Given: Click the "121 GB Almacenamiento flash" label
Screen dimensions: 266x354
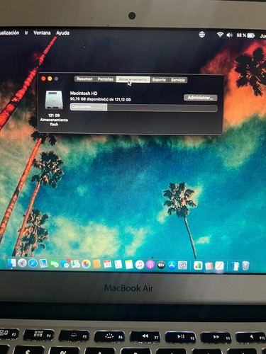Looking at the screenshot, I should tap(54, 120).
